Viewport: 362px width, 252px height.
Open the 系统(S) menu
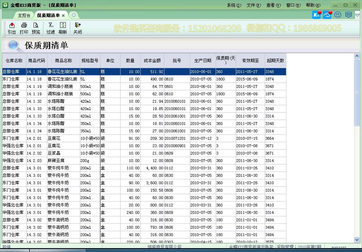(x=233, y=5)
